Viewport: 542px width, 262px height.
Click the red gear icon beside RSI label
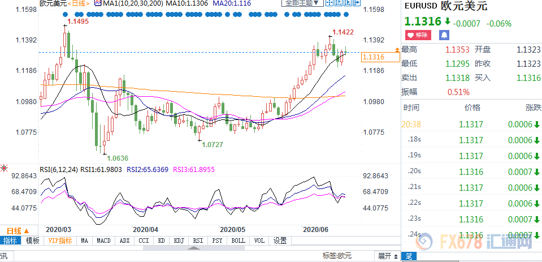pos(5,168)
